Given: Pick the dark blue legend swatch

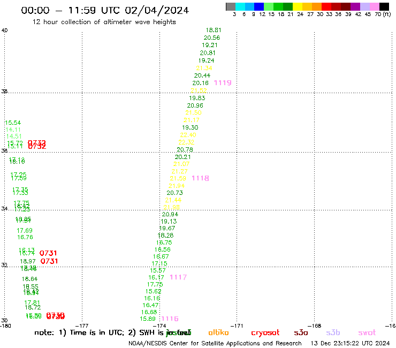Looking at the screenshot, I should [x=259, y=6].
